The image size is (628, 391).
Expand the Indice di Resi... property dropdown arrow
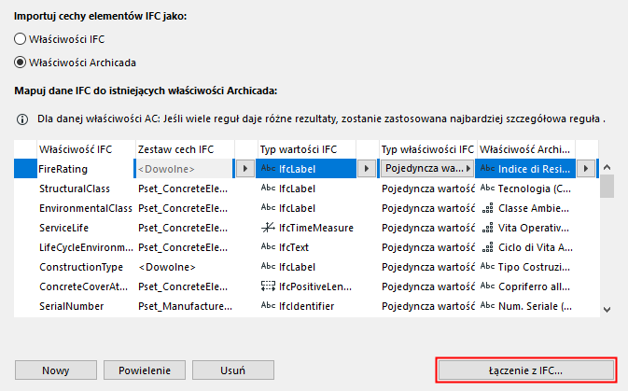[586, 169]
